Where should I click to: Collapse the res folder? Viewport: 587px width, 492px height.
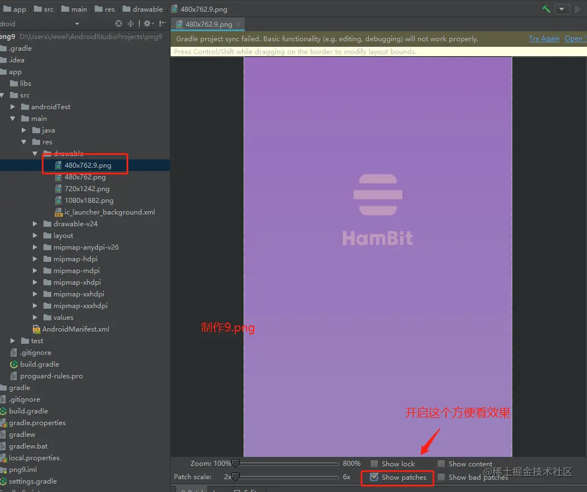click(x=24, y=142)
